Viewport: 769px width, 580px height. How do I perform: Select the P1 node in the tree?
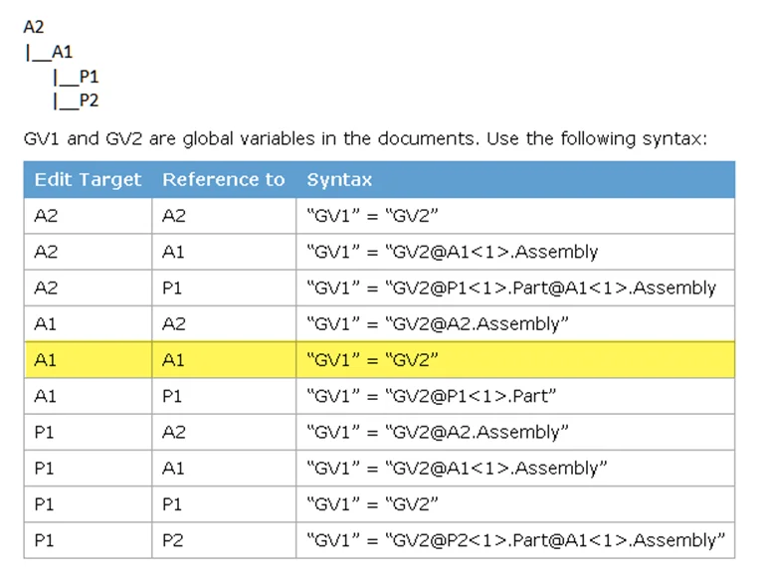tap(88, 77)
